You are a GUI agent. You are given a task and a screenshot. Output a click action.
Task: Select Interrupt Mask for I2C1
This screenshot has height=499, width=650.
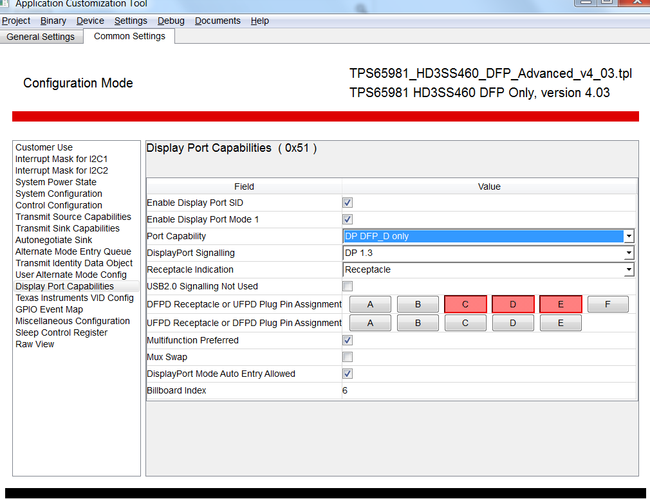pyautogui.click(x=61, y=159)
